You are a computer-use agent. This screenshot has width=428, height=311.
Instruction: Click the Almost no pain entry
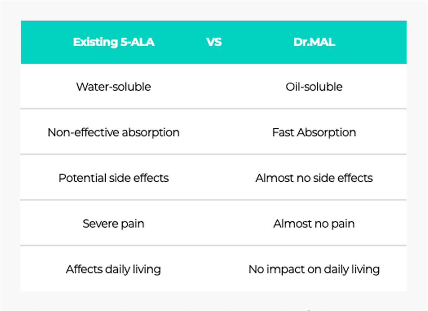[x=314, y=223]
